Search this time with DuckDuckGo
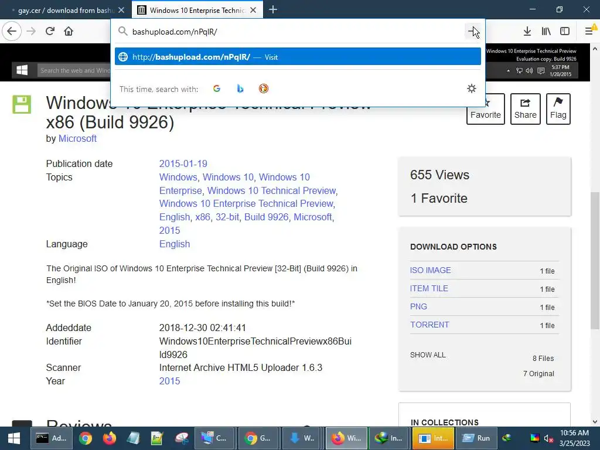 coord(263,89)
